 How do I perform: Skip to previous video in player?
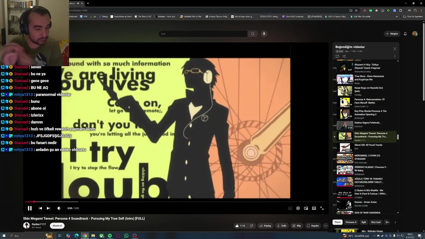tap(40, 208)
